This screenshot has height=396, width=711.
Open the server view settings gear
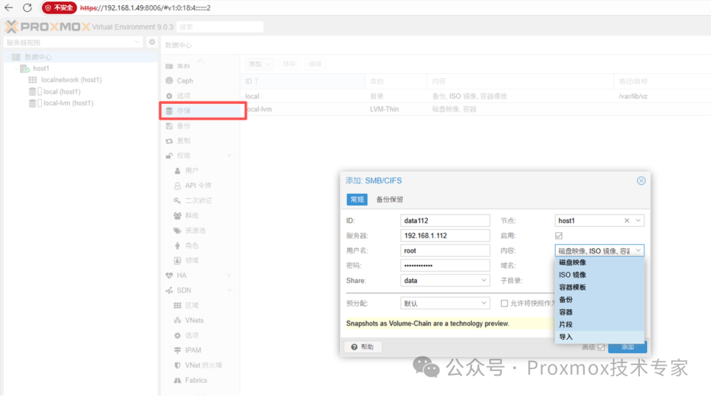coord(152,42)
